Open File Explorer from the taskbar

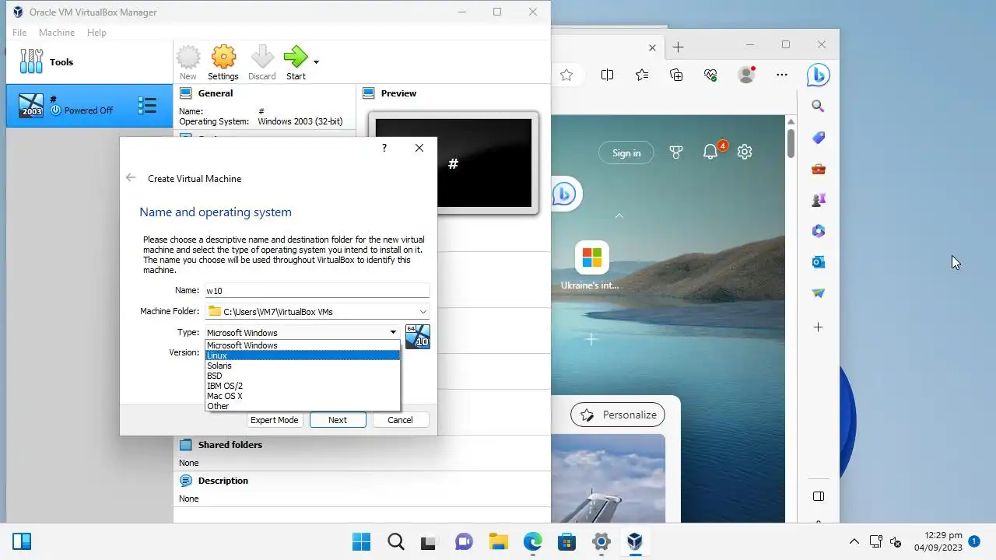498,541
